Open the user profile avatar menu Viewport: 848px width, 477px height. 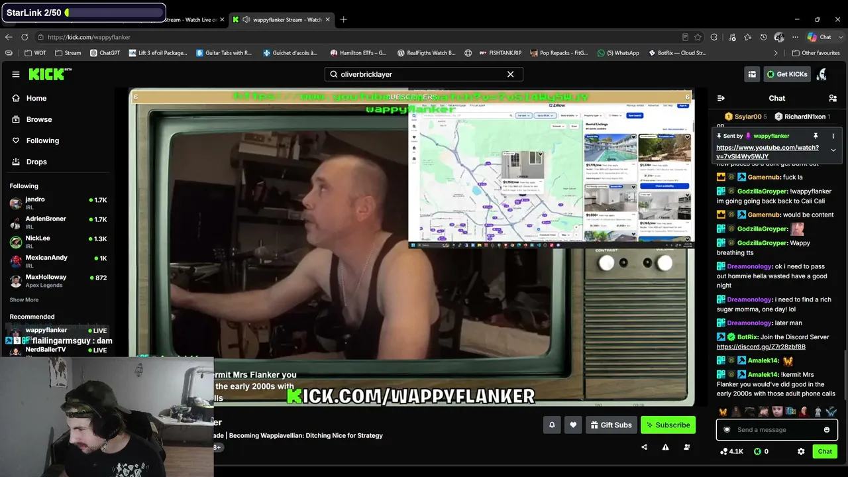coord(822,74)
